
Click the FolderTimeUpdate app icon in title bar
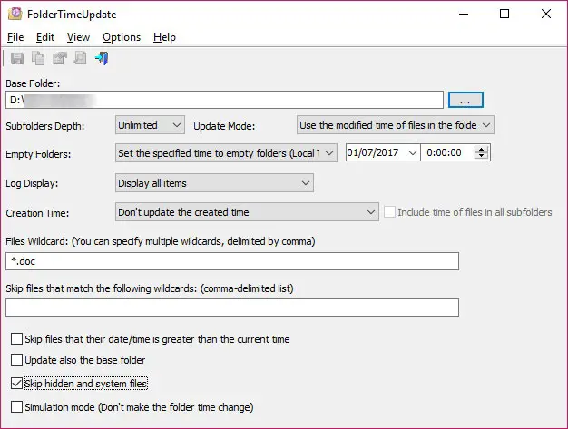click(15, 14)
